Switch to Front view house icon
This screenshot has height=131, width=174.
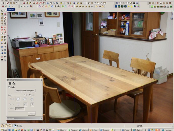coord(95,3)
